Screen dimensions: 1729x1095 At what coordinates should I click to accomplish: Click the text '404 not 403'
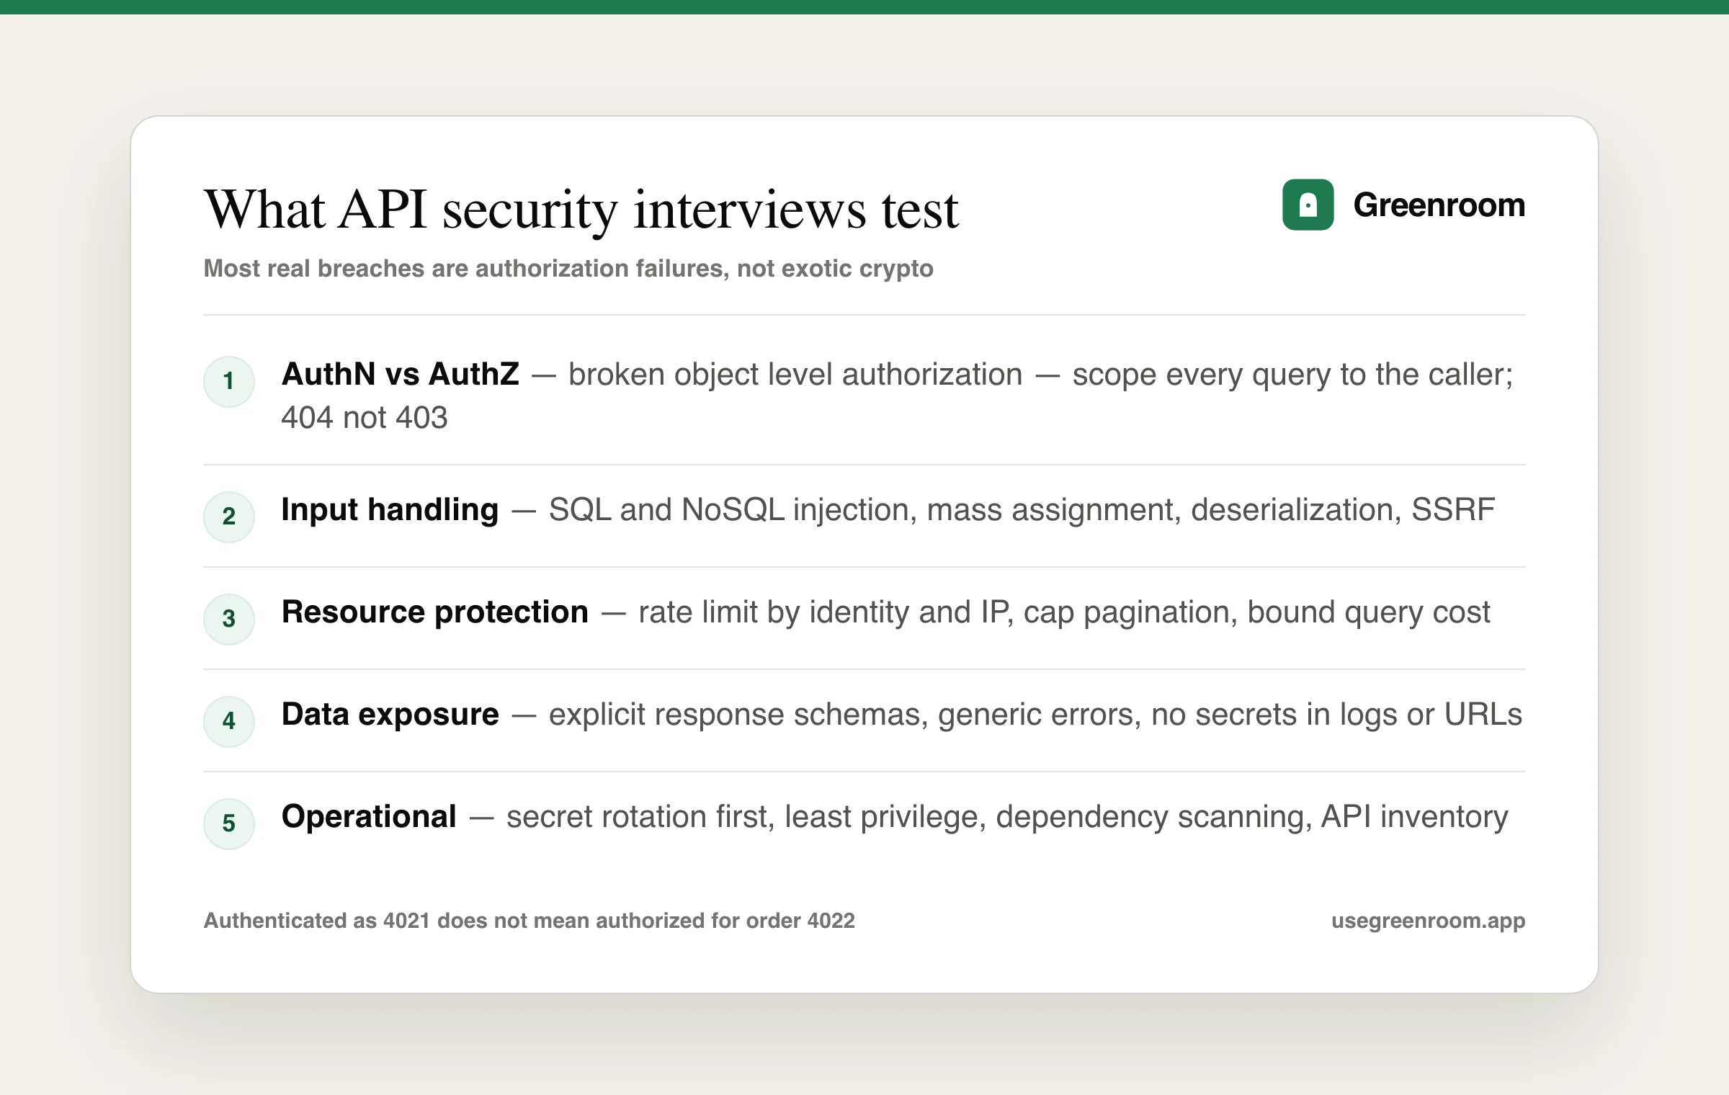click(365, 418)
